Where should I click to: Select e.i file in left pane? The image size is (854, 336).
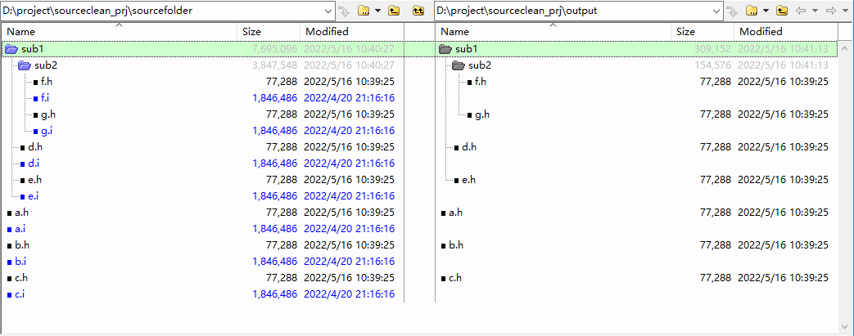pyautogui.click(x=33, y=196)
